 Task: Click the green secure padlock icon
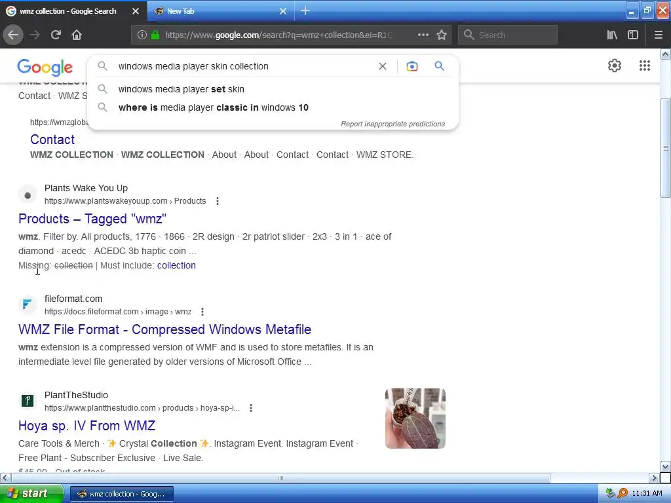coord(155,35)
